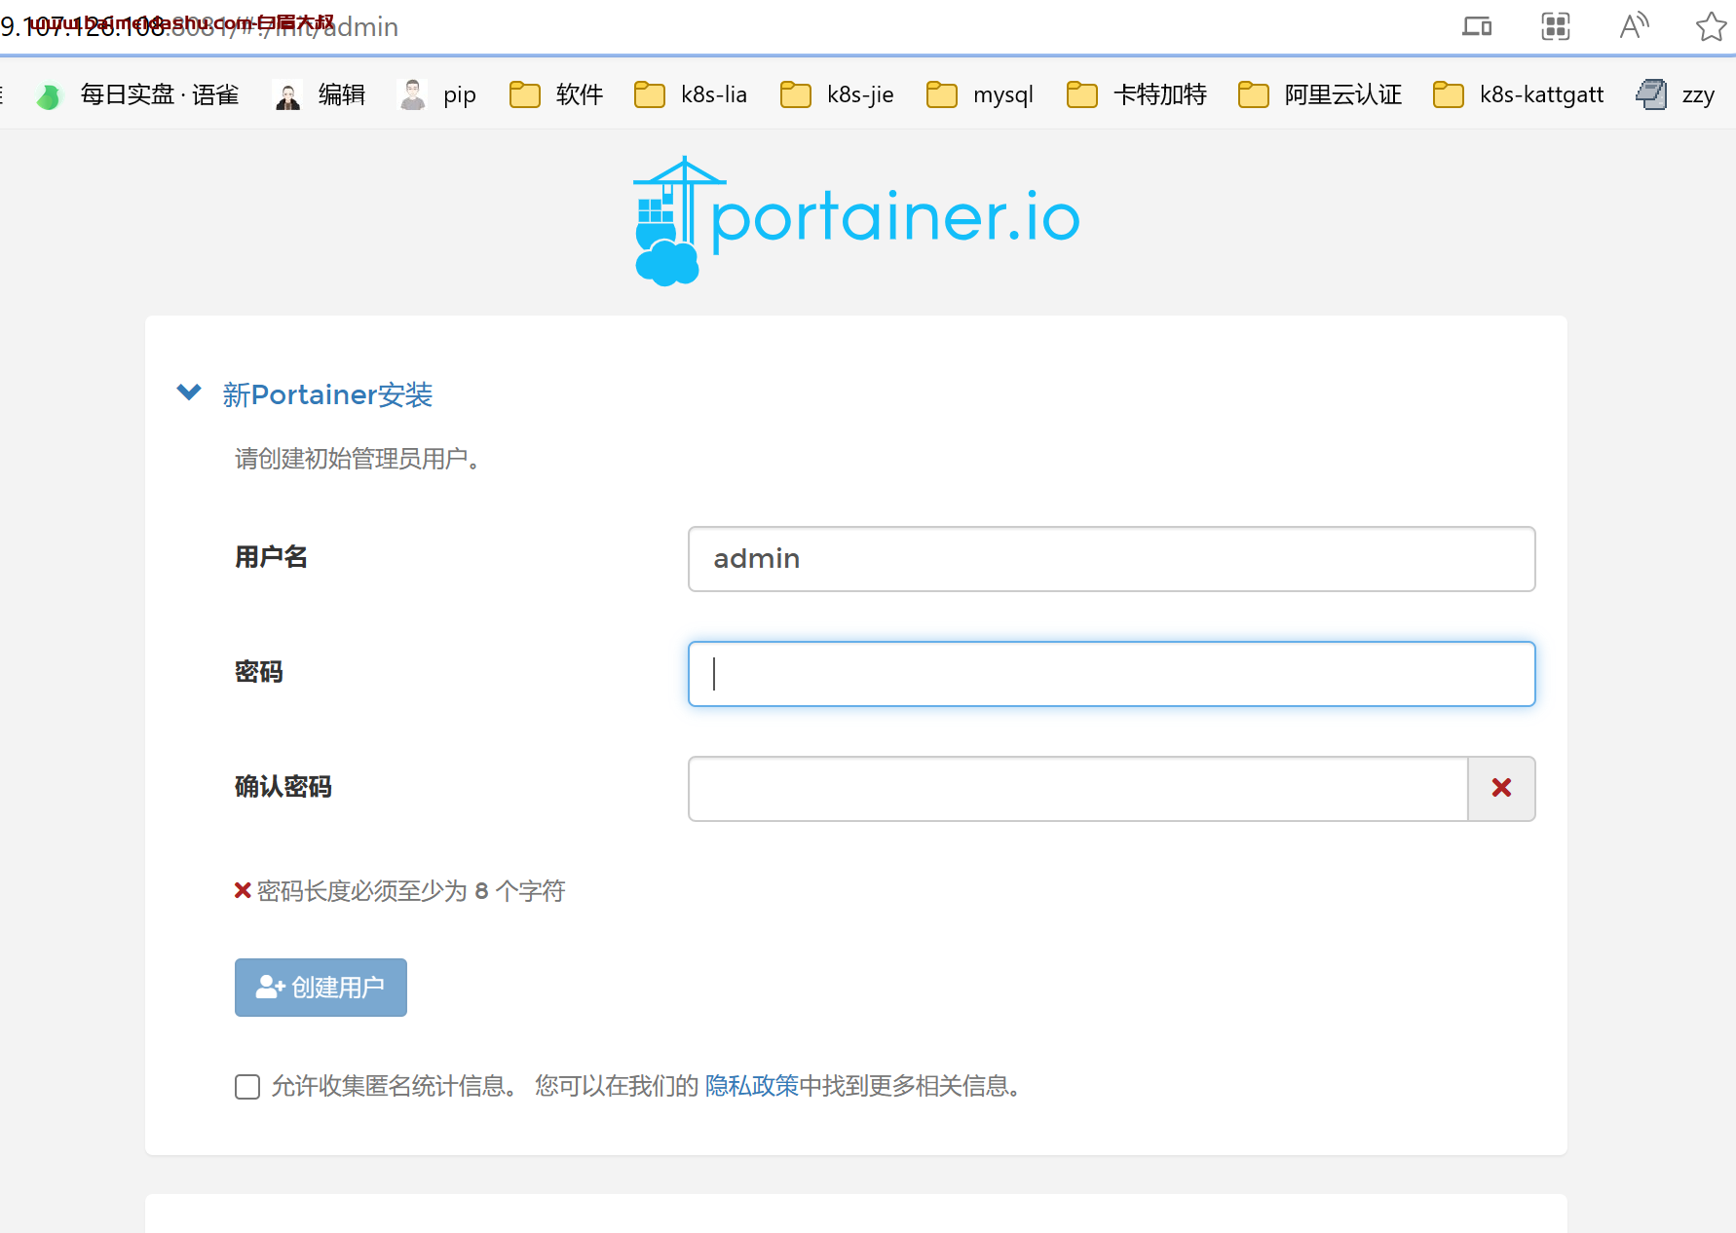Image resolution: width=1736 pixels, height=1233 pixels.
Task: Click the 创建用户 button
Action: 321,988
